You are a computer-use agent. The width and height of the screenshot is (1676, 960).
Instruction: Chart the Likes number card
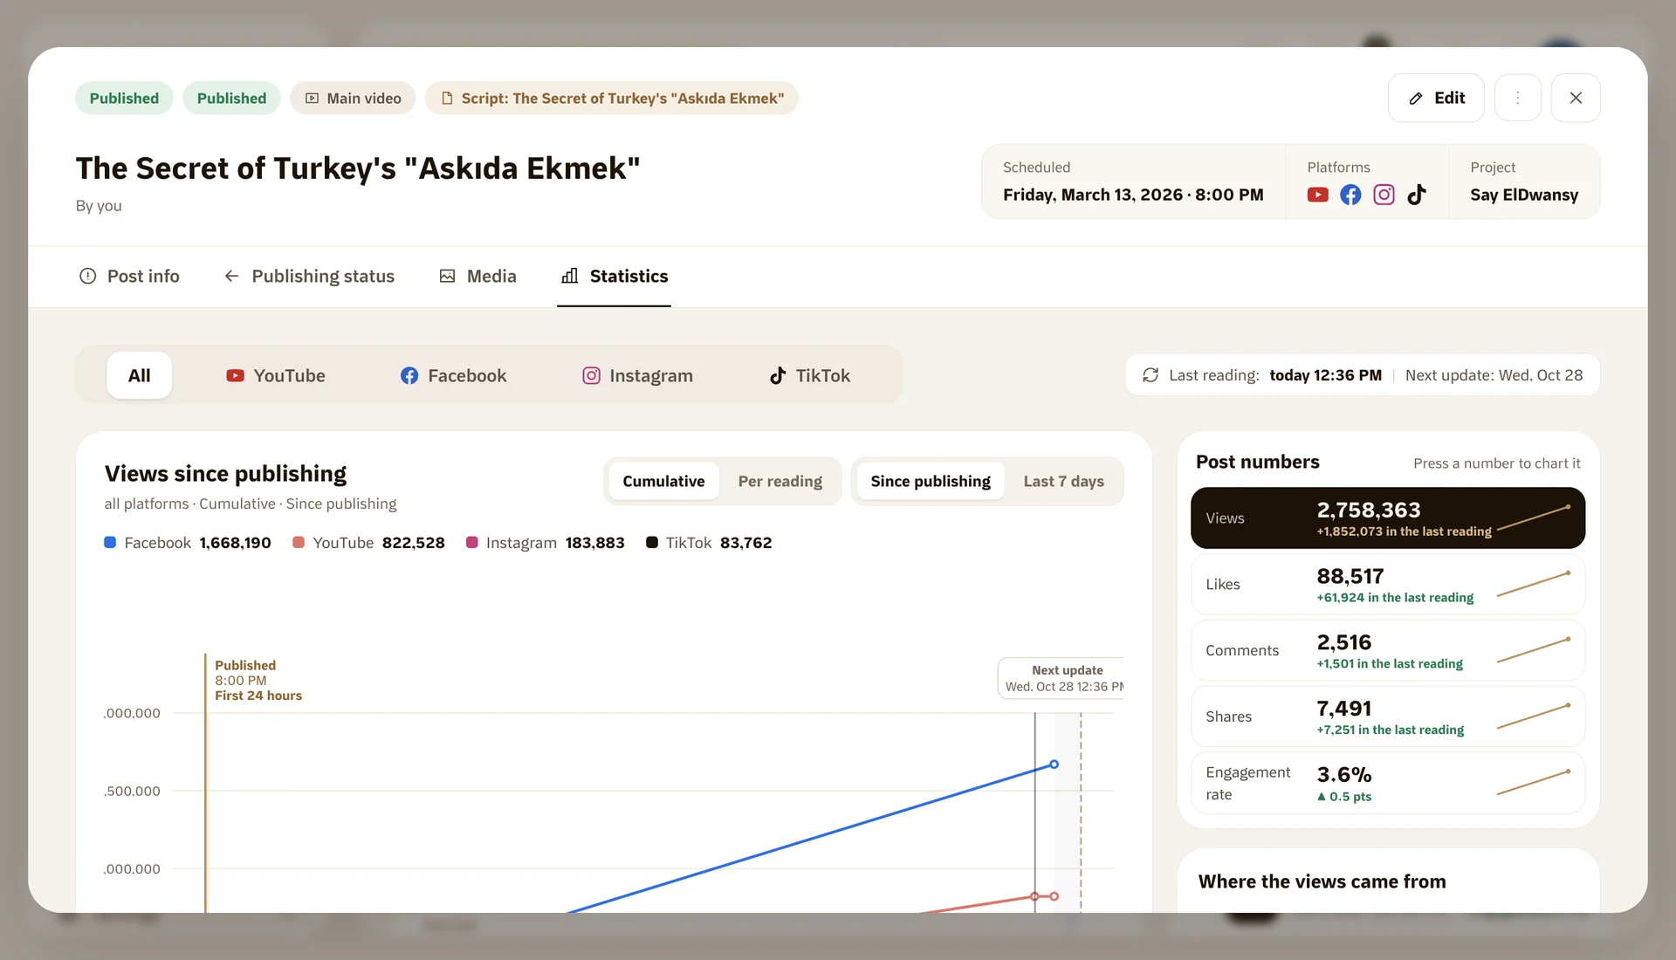(x=1387, y=585)
